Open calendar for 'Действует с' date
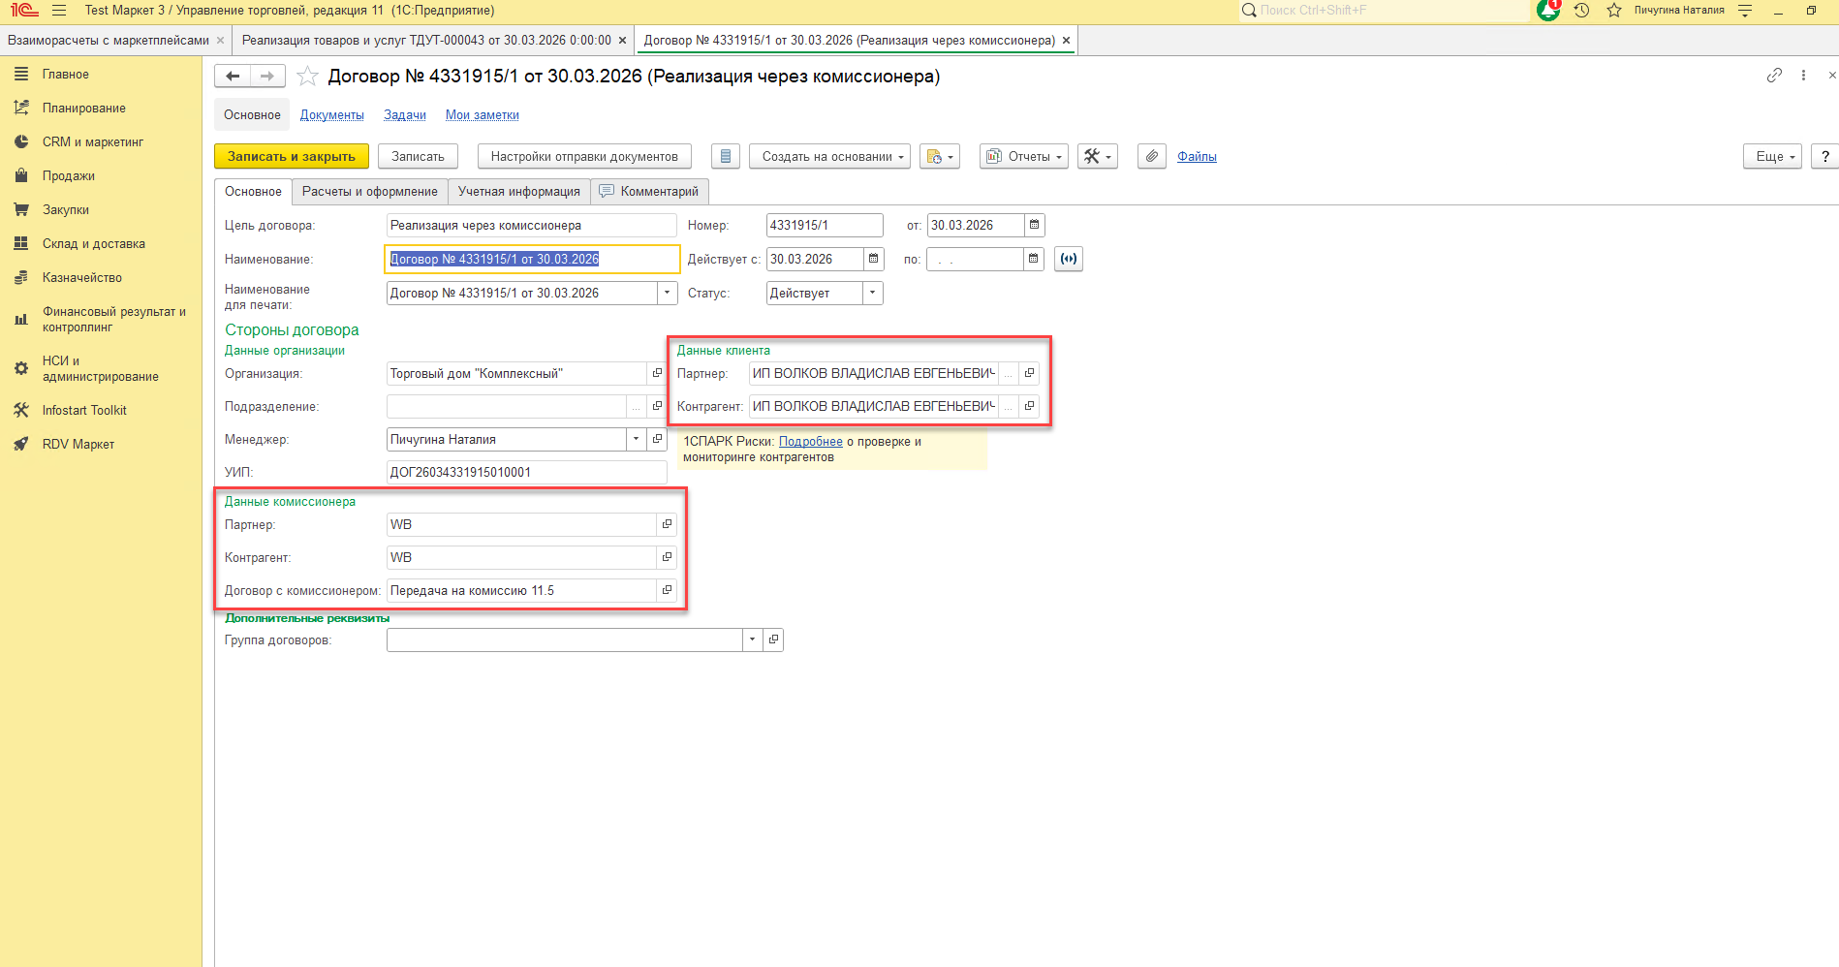The width and height of the screenshot is (1839, 967). click(874, 259)
